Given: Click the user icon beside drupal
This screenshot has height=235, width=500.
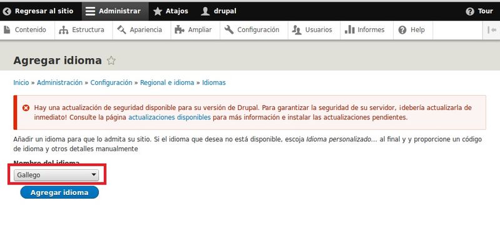Looking at the screenshot, I should (205, 11).
